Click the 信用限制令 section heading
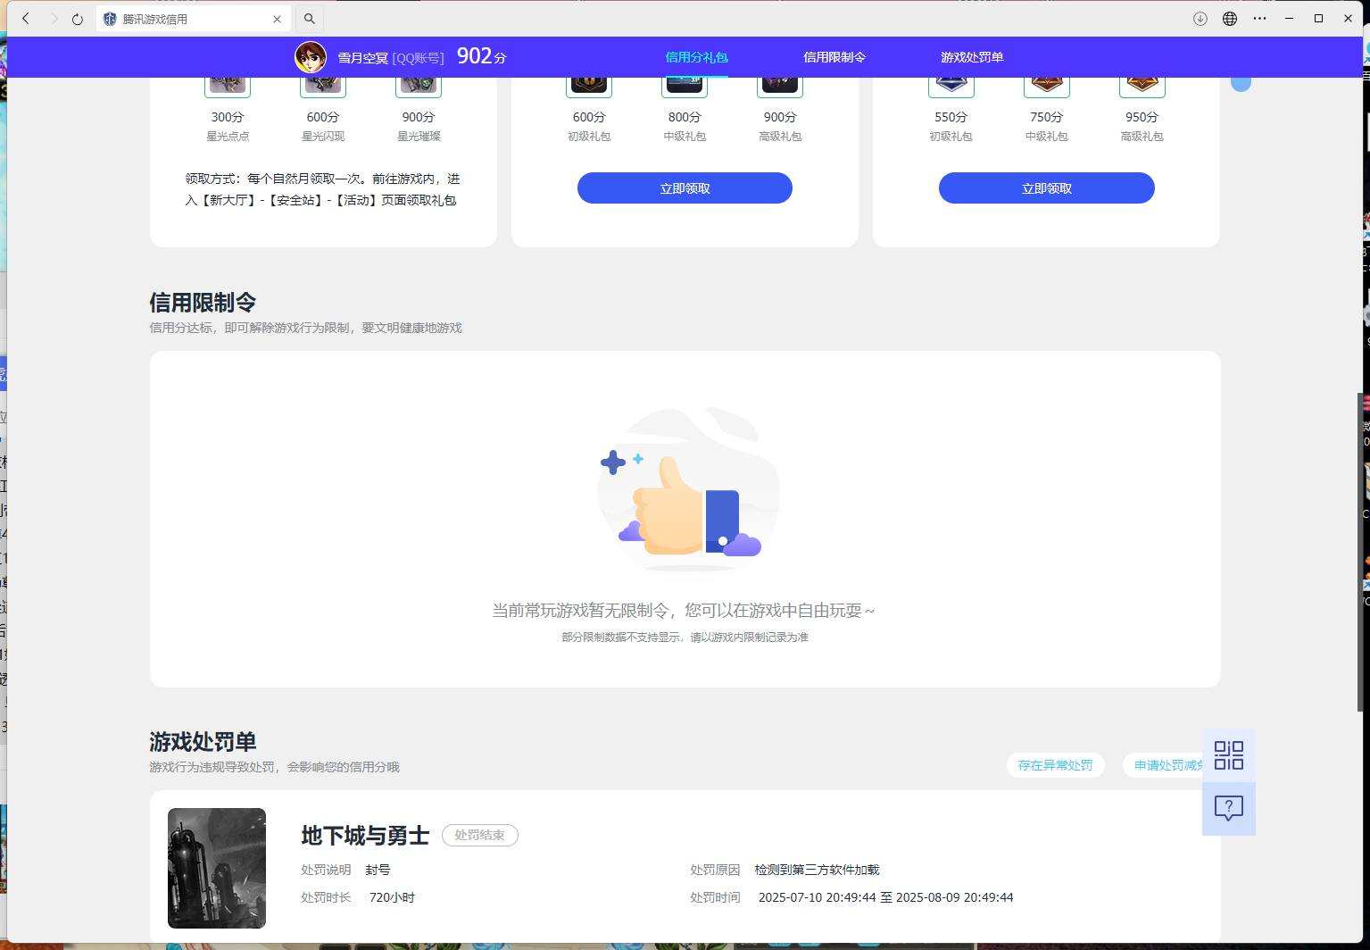The height and width of the screenshot is (950, 1370). [203, 303]
